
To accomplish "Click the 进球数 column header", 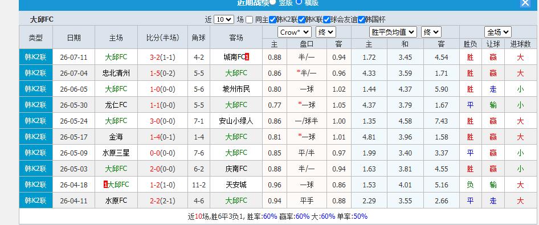I will click(x=520, y=44).
